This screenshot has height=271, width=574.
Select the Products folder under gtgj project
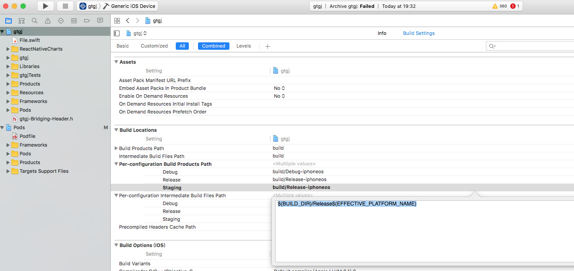pyautogui.click(x=30, y=84)
